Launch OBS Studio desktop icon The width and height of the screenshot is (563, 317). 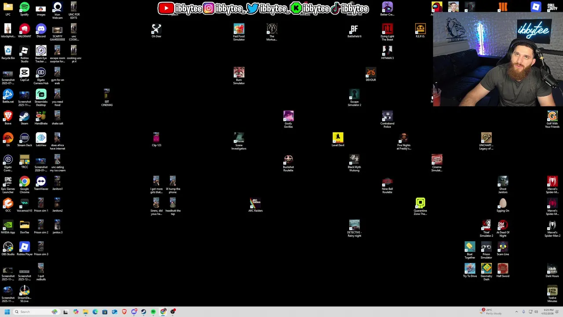[x=8, y=249]
